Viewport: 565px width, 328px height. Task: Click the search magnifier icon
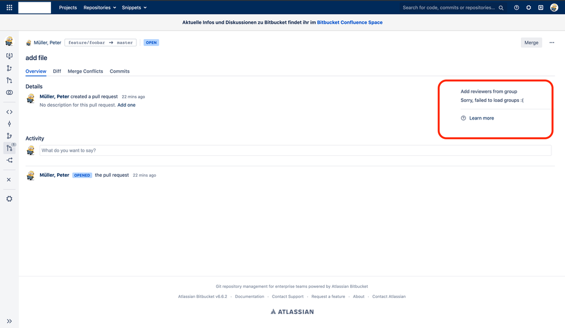point(501,7)
